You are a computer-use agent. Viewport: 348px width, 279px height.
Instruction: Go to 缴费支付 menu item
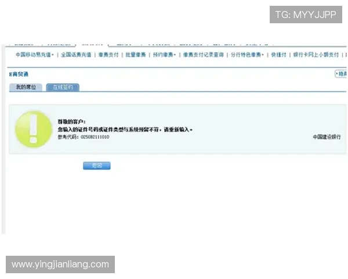point(108,55)
